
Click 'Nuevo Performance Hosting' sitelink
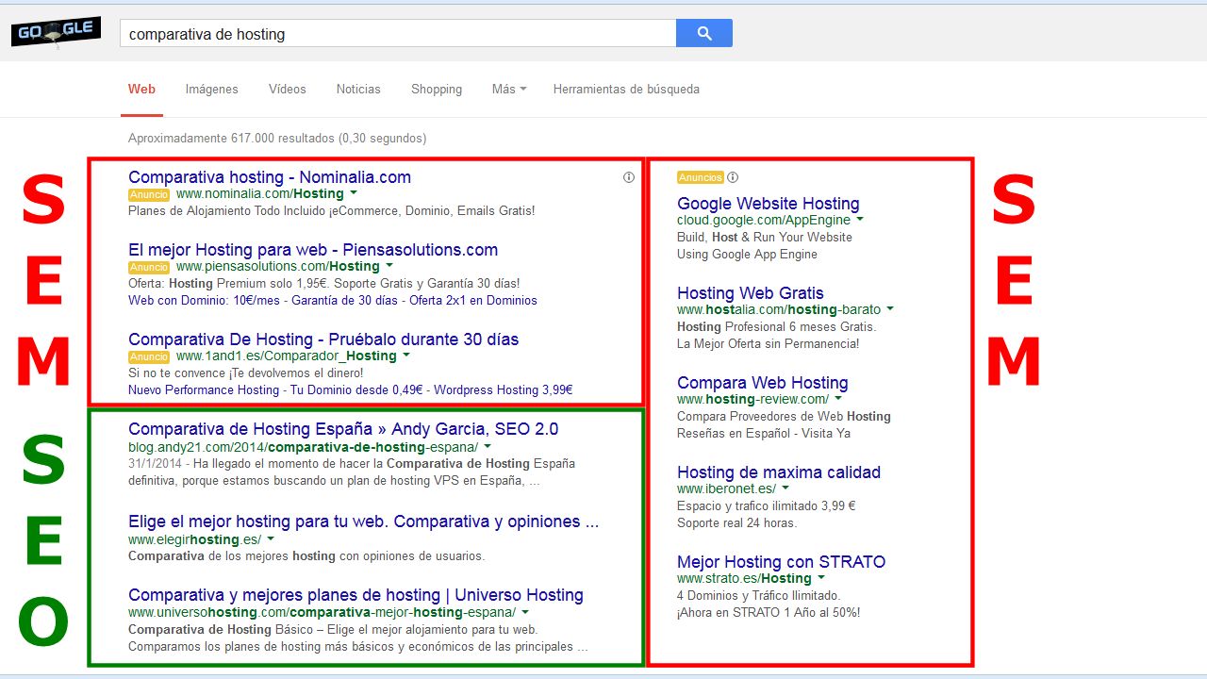point(204,389)
